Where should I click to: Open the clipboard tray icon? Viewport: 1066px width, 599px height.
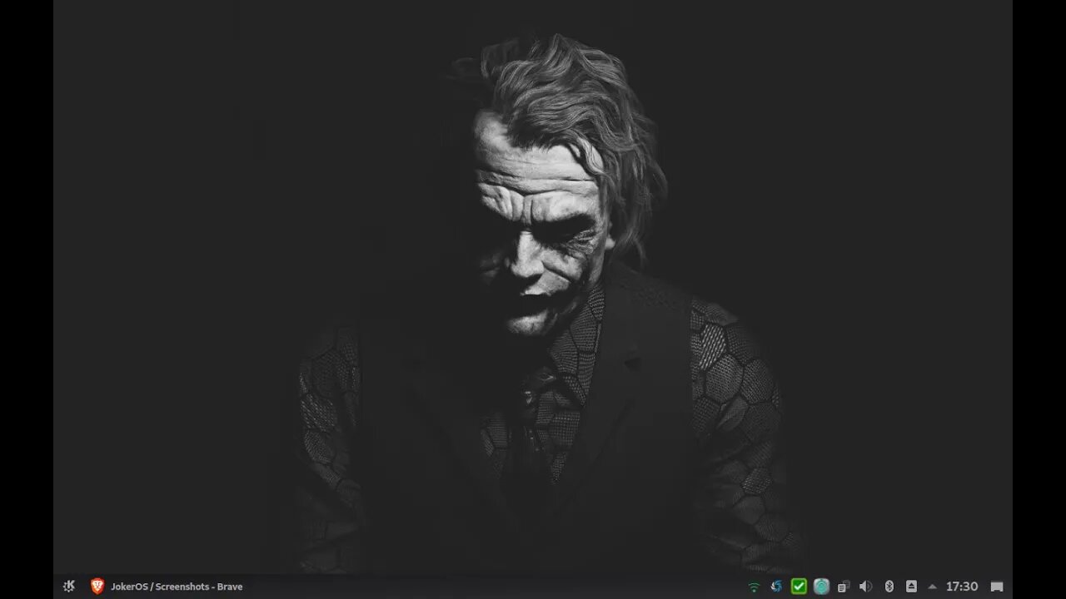click(844, 587)
